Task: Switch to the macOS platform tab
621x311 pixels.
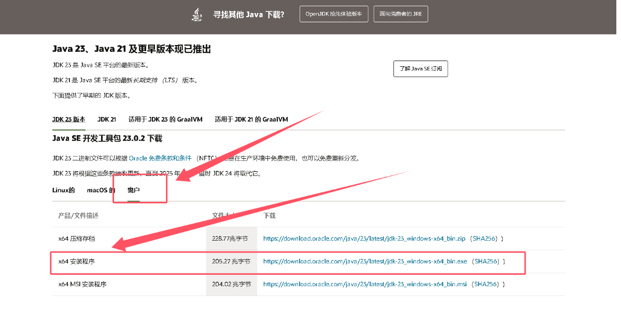Action: [101, 190]
